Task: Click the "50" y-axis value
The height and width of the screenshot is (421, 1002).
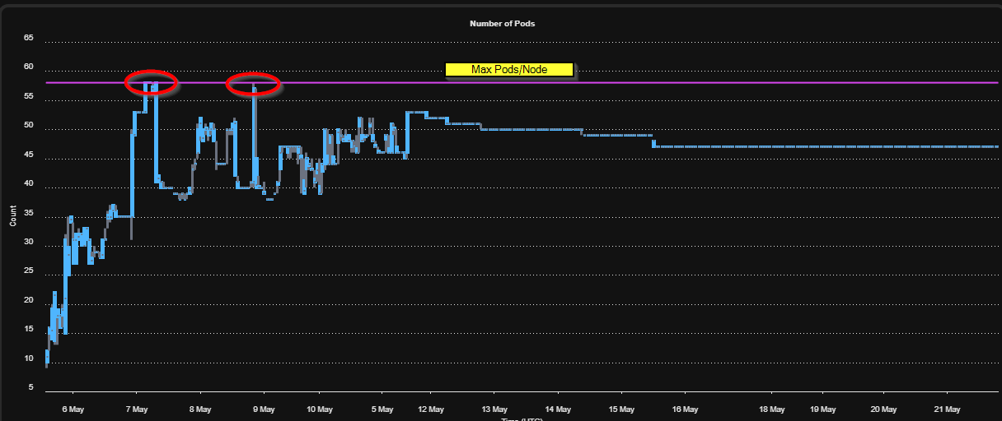Action: (x=29, y=126)
